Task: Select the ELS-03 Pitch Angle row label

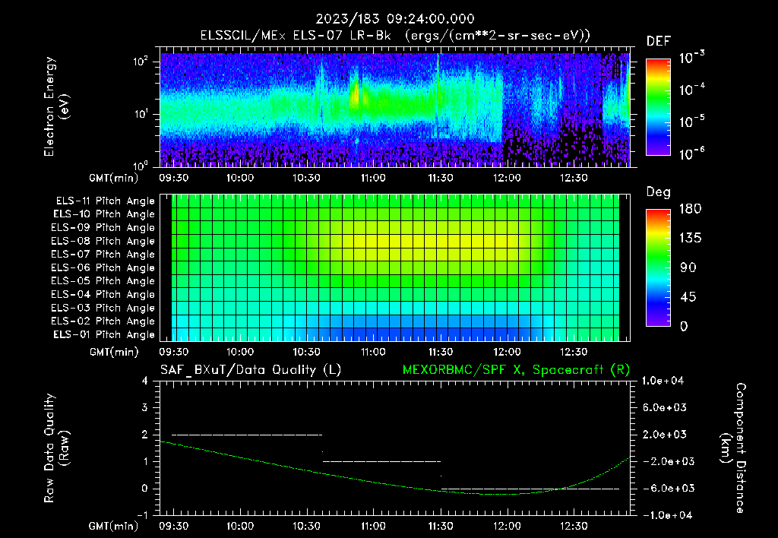Action: (103, 308)
